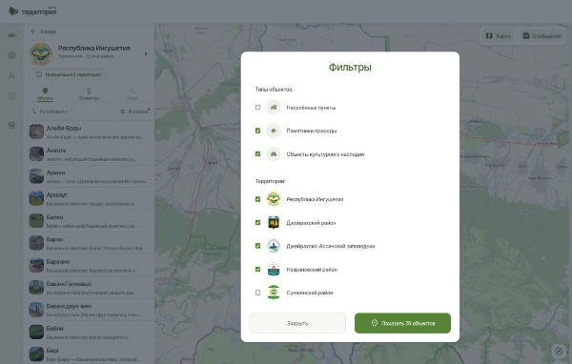Click the Территория logo in the header

point(32,11)
